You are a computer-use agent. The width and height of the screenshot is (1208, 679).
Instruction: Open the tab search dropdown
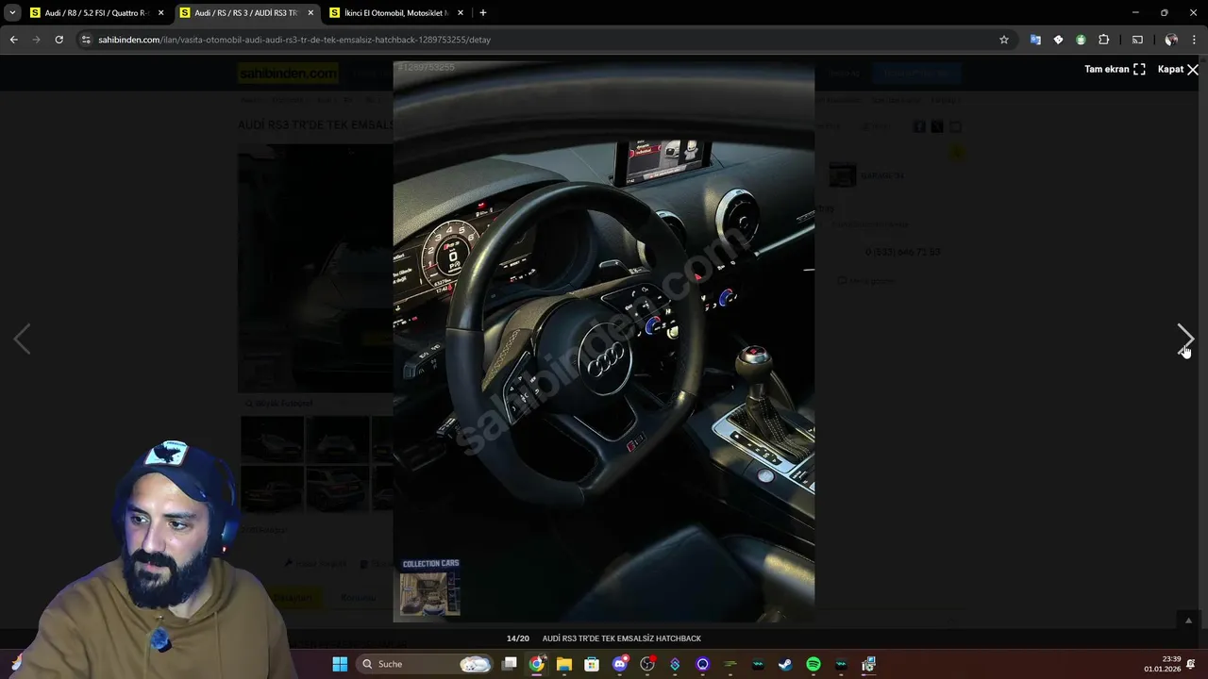coord(12,13)
